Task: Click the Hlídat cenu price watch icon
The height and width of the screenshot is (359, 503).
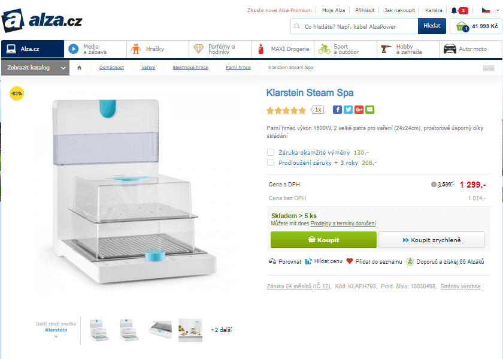Action: pos(308,261)
